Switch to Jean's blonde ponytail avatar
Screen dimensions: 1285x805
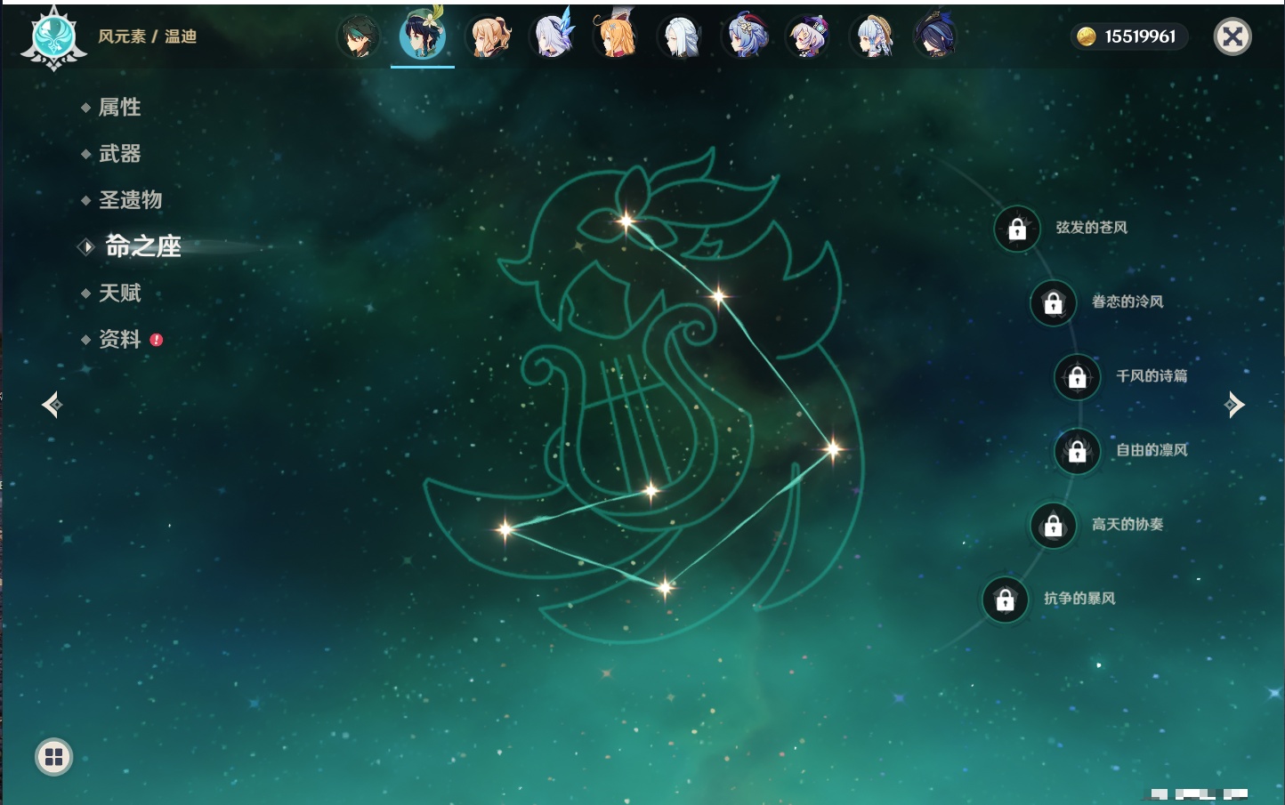[488, 36]
